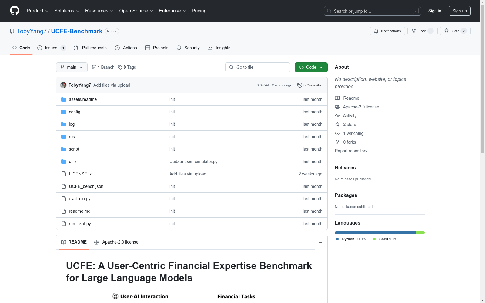Click the Releases heading link
This screenshot has height=303, width=485.
345,168
